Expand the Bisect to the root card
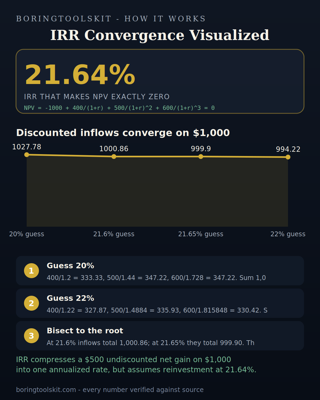 [x=160, y=336]
